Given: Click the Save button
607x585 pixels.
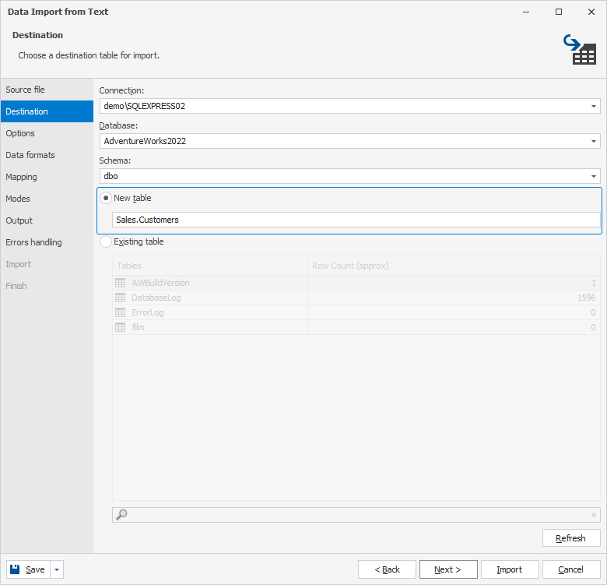Looking at the screenshot, I should [28, 569].
